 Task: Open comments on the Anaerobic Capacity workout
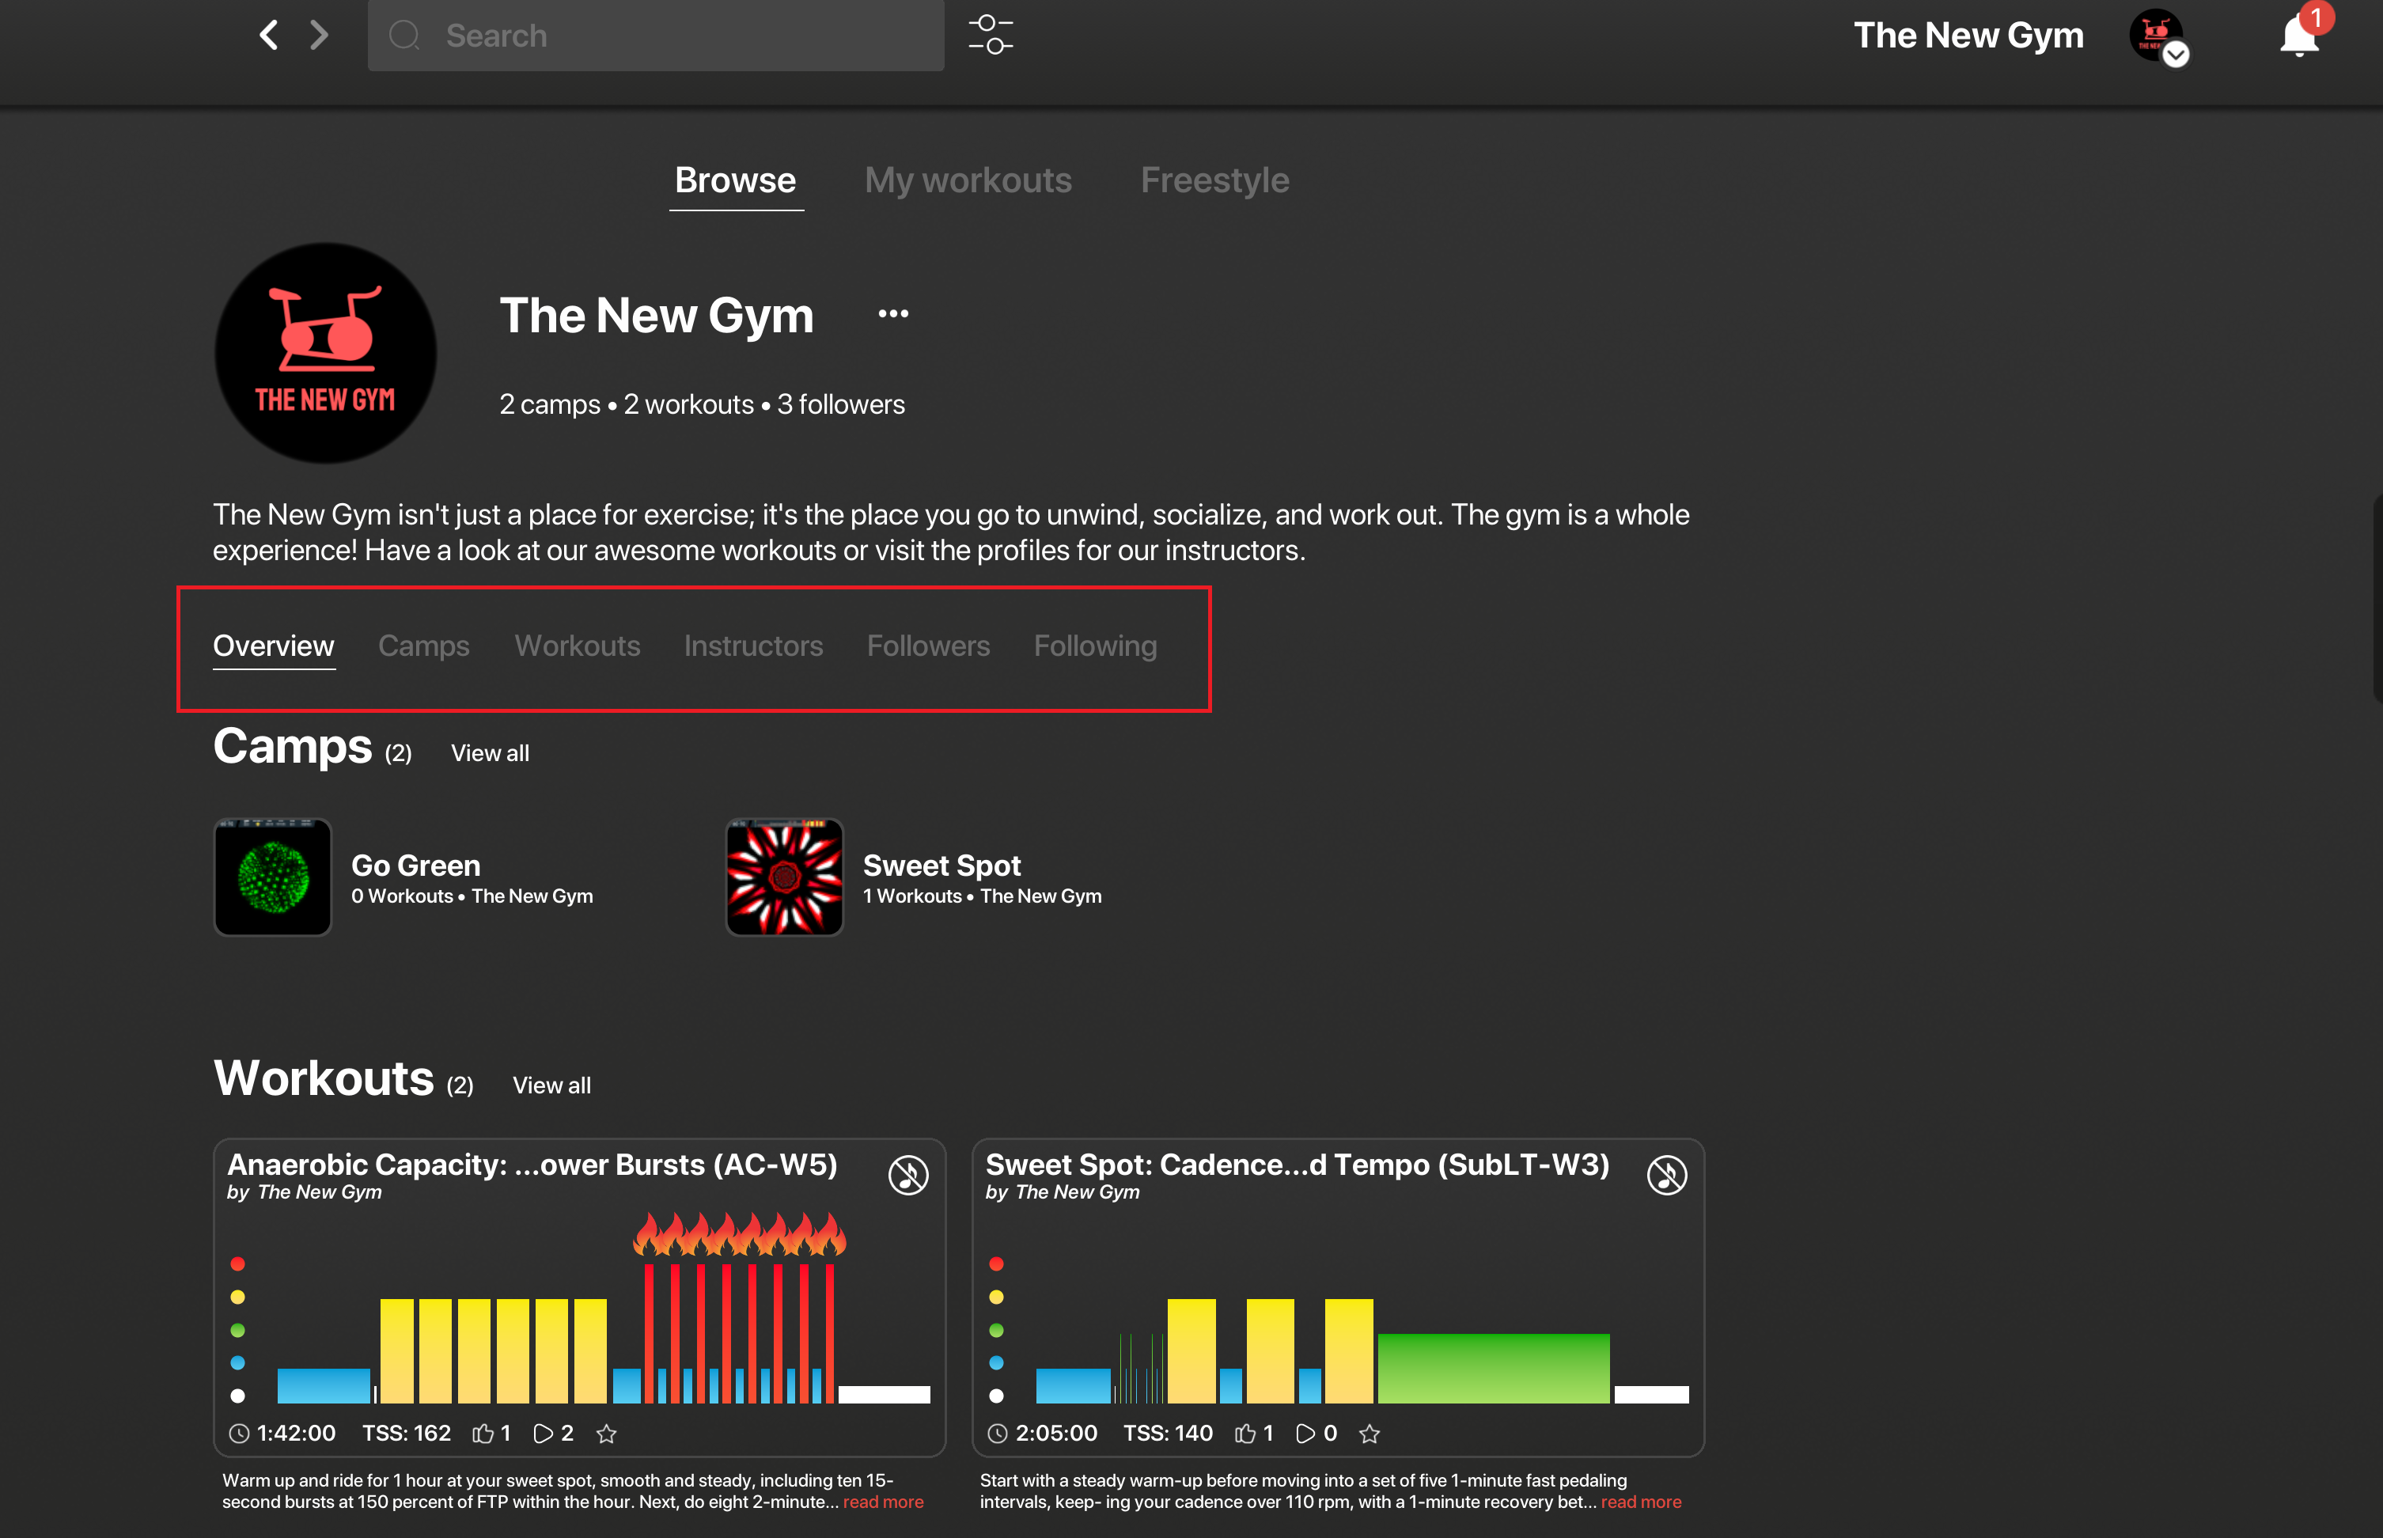(x=544, y=1434)
